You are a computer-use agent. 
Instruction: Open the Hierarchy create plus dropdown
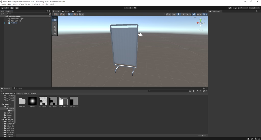(x=3, y=14)
